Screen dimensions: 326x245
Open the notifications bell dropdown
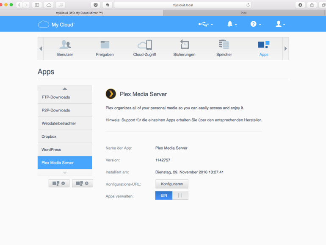pyautogui.click(x=232, y=24)
